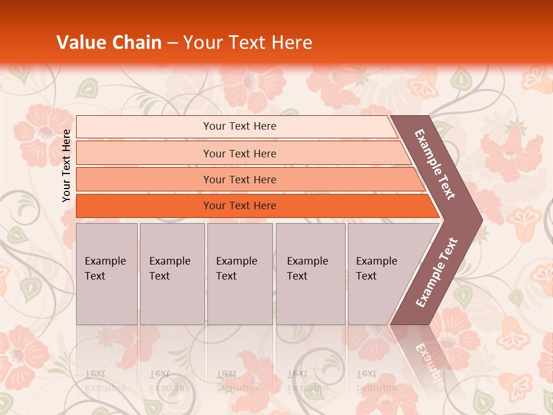Screen dimensions: 553x415
Task: Click the first 'Example Text' box on left
Action: pos(107,273)
